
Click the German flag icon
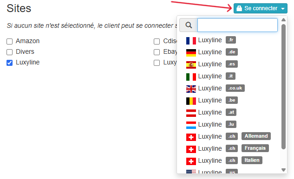tap(191, 52)
